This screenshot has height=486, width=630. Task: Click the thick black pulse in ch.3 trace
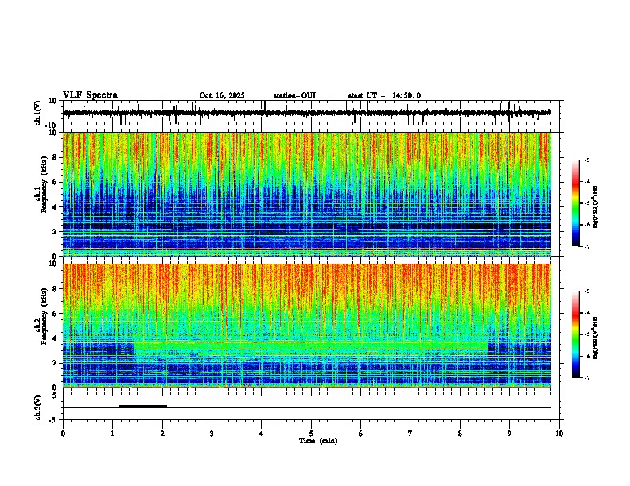(143, 406)
